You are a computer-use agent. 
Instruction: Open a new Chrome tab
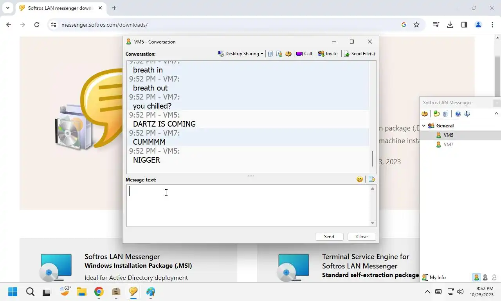click(114, 8)
